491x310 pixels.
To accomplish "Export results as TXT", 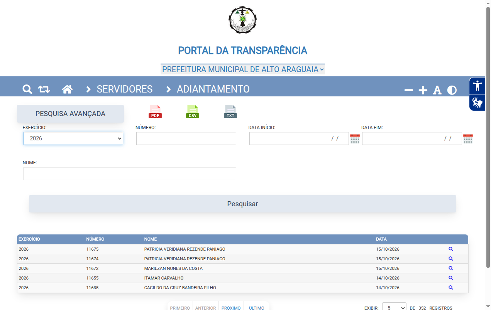I will [x=230, y=111].
